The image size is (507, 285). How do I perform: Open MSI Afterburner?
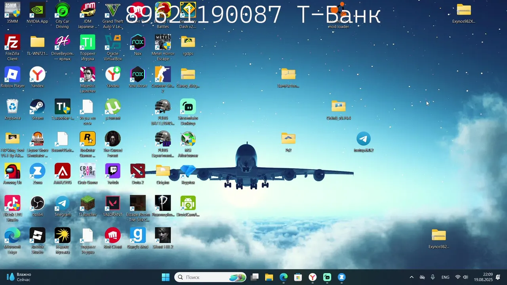(188, 144)
